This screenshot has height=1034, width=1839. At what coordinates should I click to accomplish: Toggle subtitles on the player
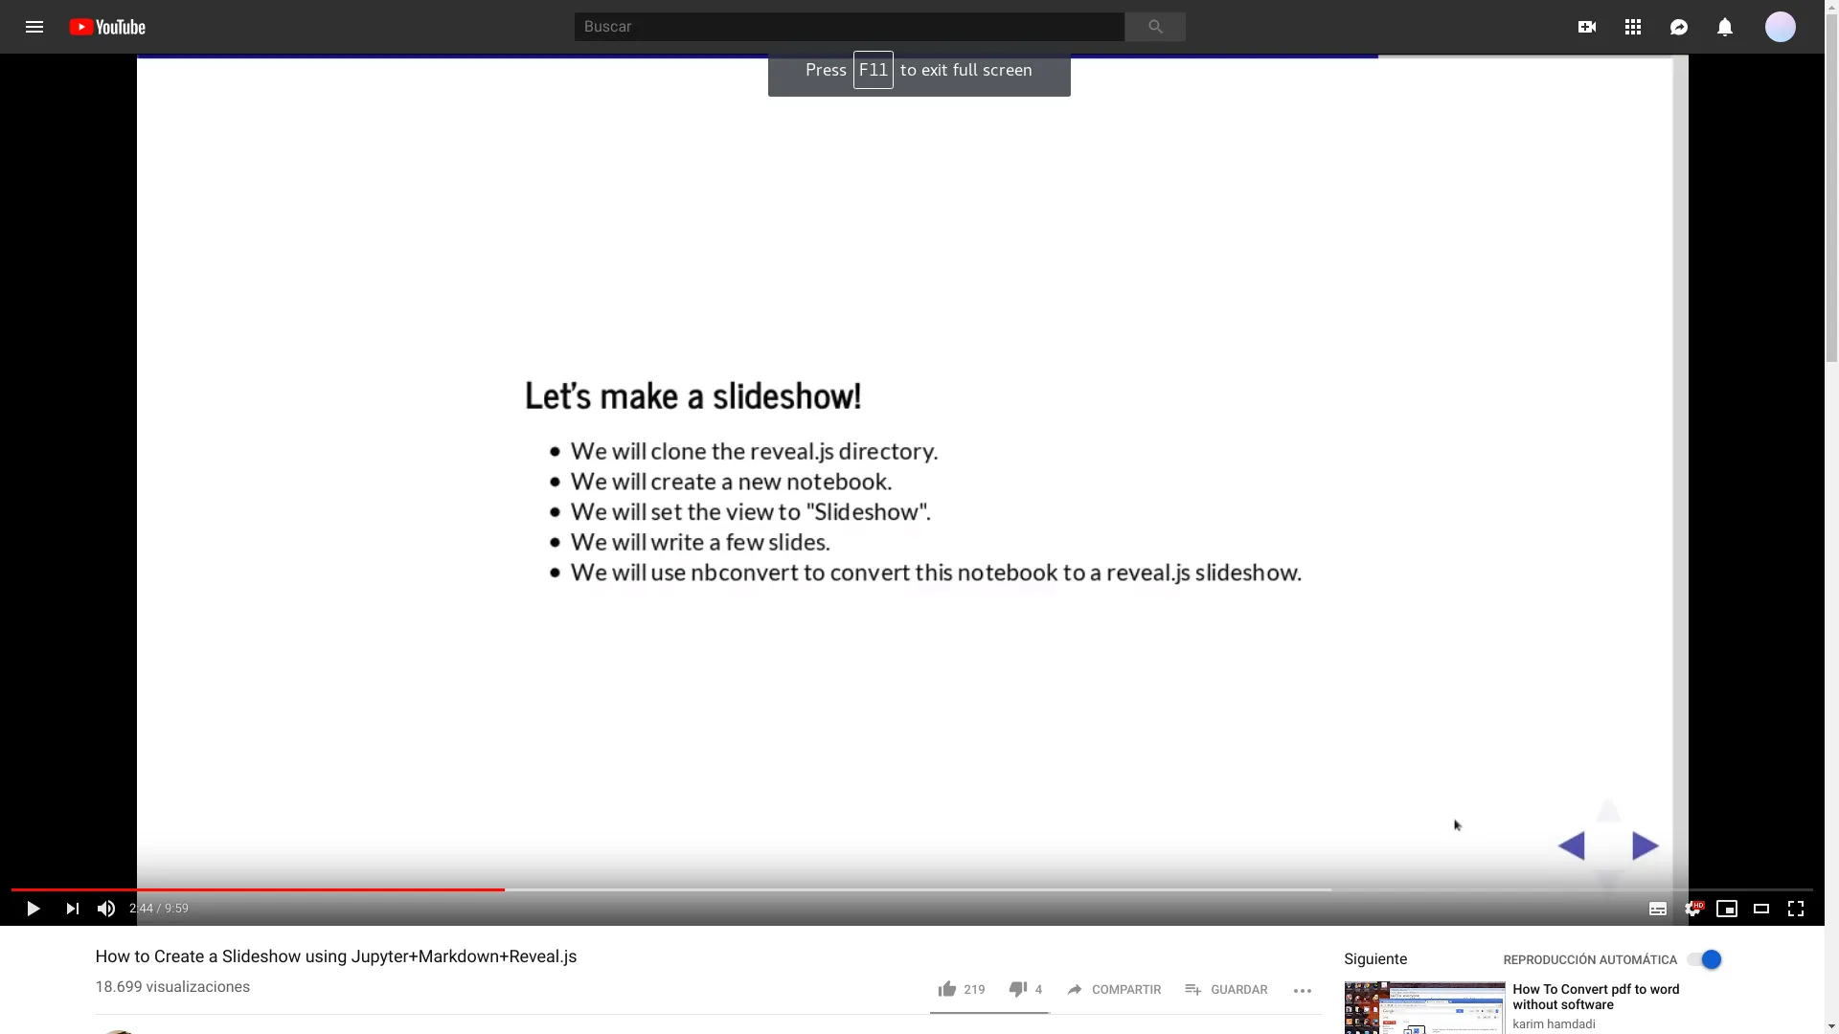coord(1658,909)
